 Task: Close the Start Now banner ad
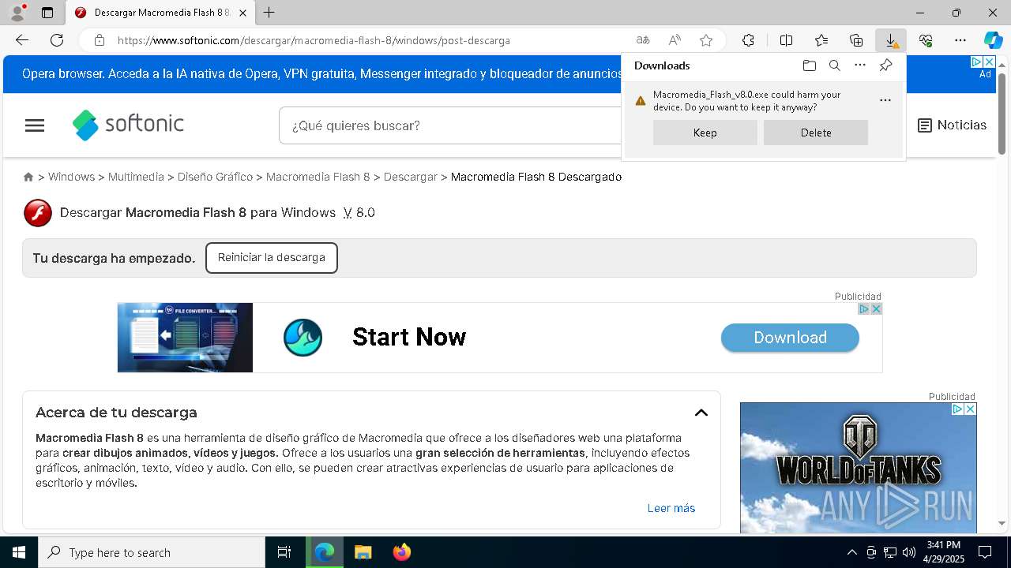point(876,309)
